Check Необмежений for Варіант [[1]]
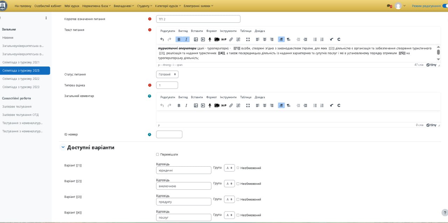The height and width of the screenshot is (223, 448). coord(238,168)
